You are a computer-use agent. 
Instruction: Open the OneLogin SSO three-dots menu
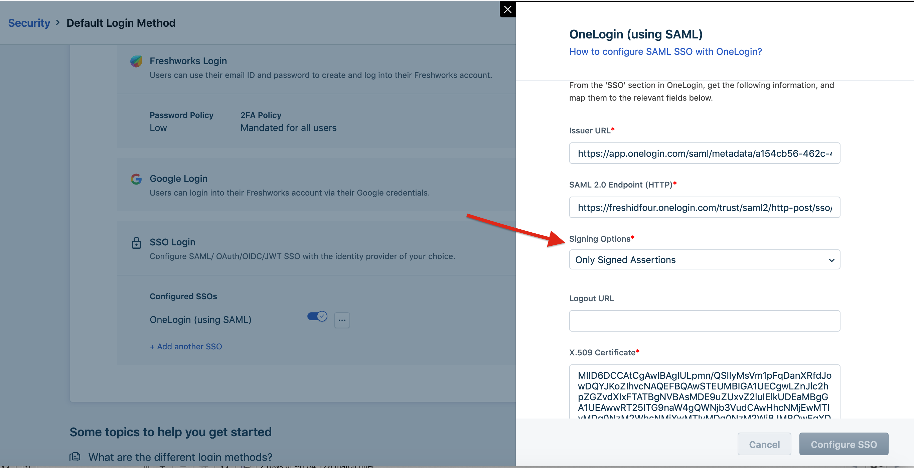pyautogui.click(x=342, y=320)
